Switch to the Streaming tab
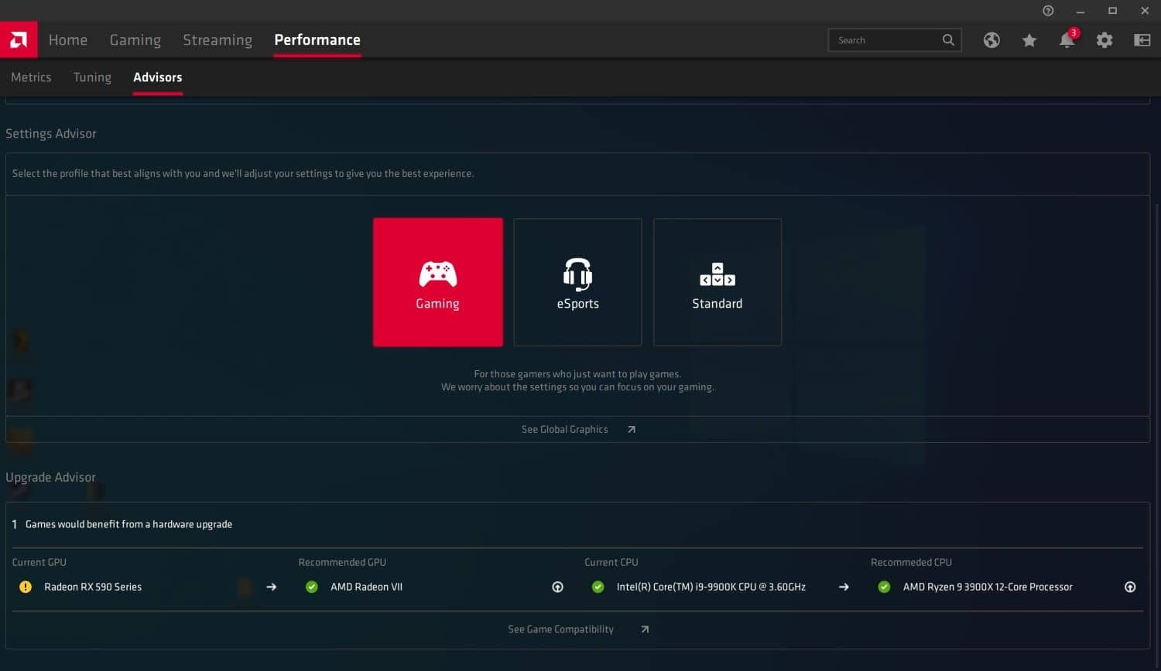 point(217,39)
